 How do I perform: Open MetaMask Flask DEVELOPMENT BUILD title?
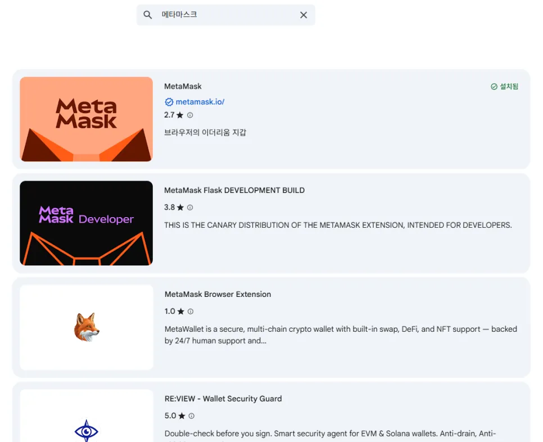pos(234,190)
